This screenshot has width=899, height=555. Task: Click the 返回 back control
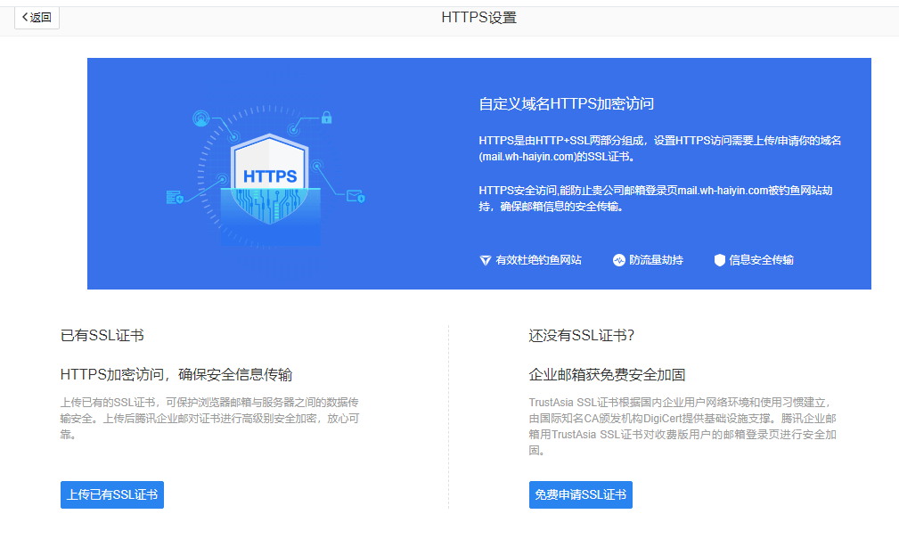tap(37, 18)
